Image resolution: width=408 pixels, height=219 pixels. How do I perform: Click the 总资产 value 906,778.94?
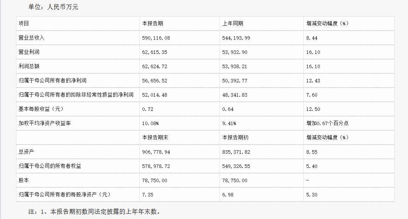(156, 152)
